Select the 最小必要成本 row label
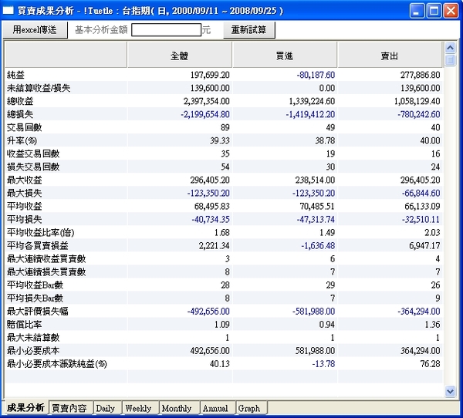 point(33,351)
